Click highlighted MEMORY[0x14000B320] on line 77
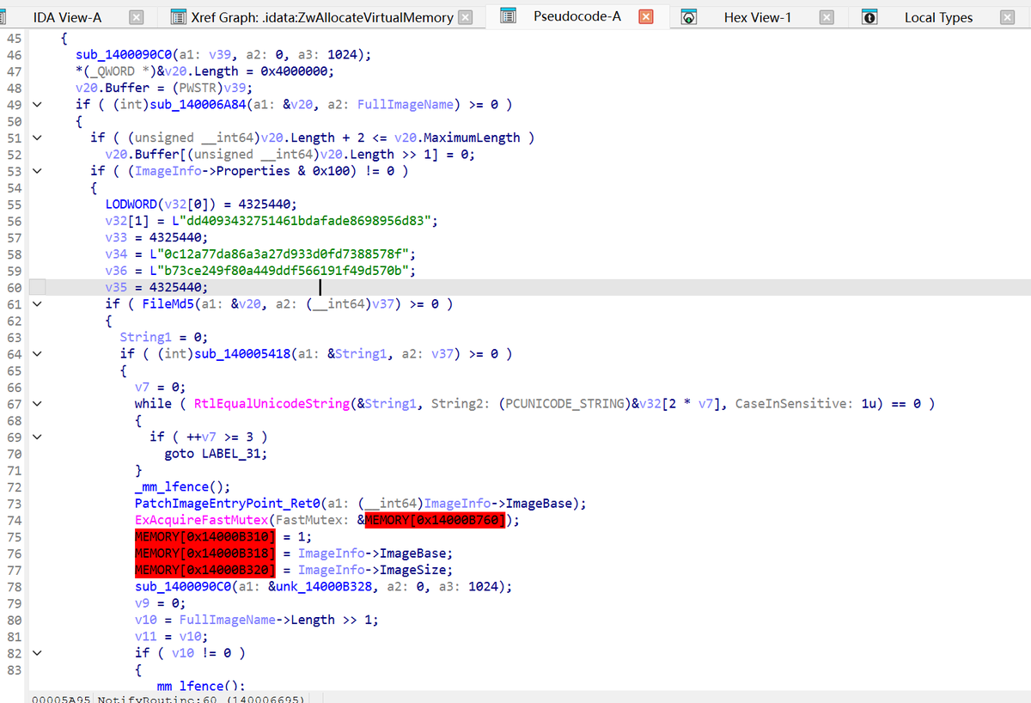The image size is (1031, 703). [x=205, y=570]
